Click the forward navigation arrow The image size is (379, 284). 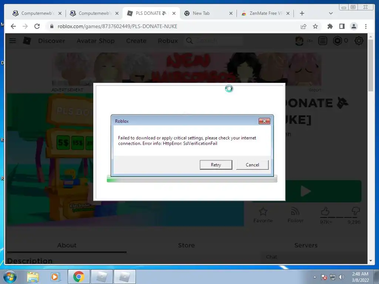25,26
